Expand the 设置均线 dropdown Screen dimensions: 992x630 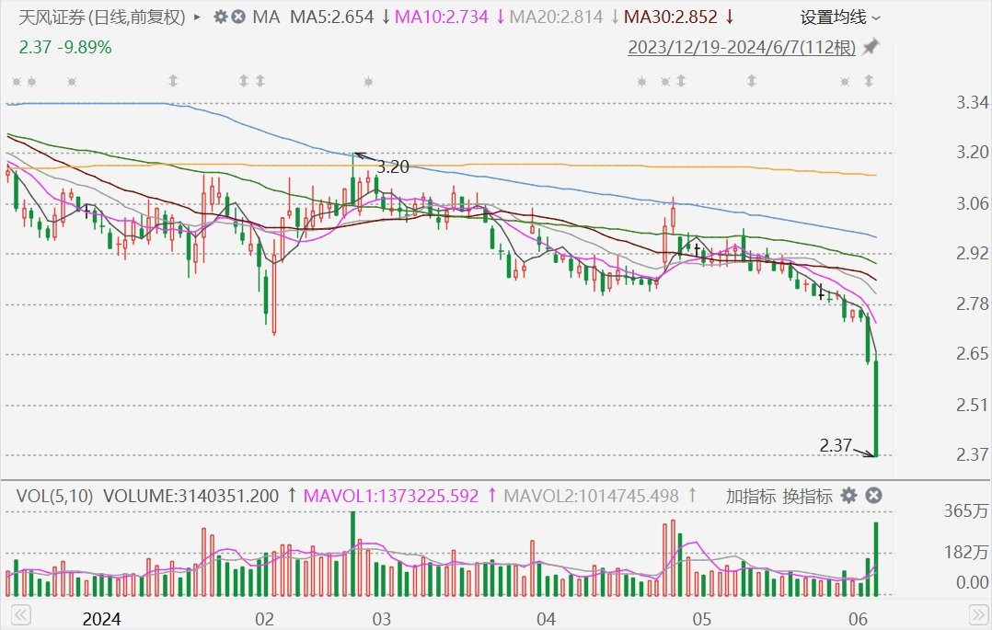tap(839, 17)
